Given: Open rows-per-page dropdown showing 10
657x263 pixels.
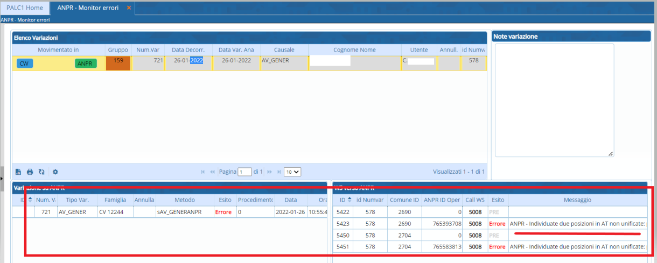Looking at the screenshot, I should point(292,172).
